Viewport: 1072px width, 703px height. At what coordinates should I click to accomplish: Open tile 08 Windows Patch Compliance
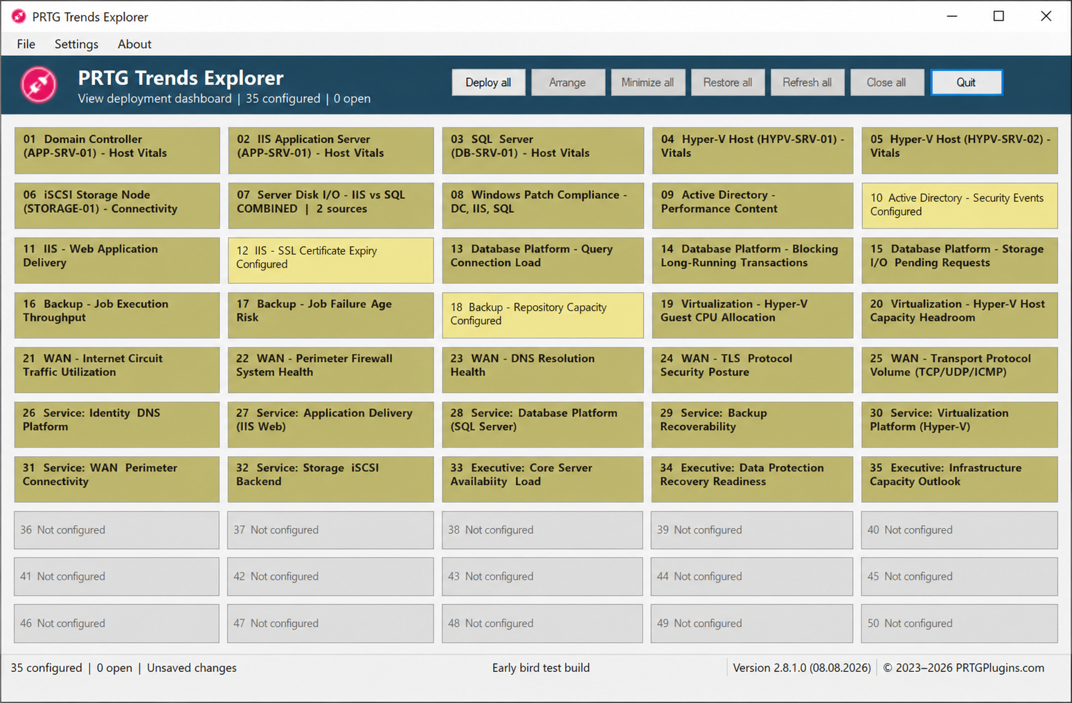(x=542, y=206)
